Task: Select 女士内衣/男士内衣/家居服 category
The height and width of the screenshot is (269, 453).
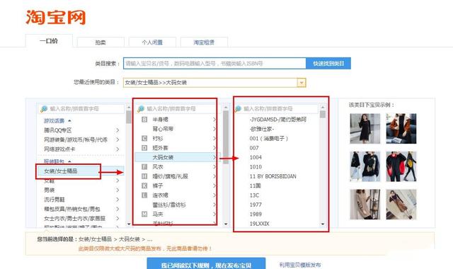Action: (75, 219)
